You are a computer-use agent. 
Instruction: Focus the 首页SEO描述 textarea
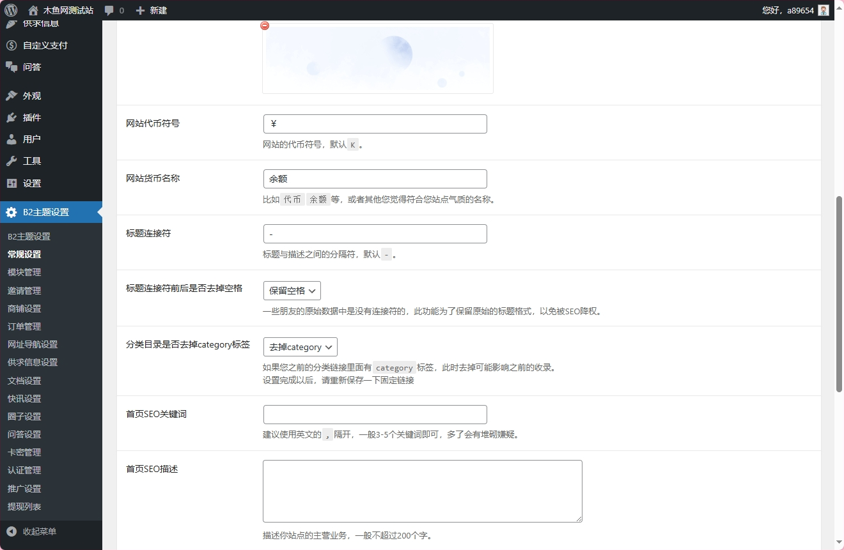423,491
